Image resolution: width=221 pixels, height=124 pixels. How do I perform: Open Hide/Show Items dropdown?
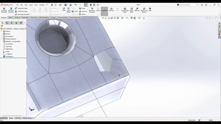pyautogui.click(x=127, y=18)
